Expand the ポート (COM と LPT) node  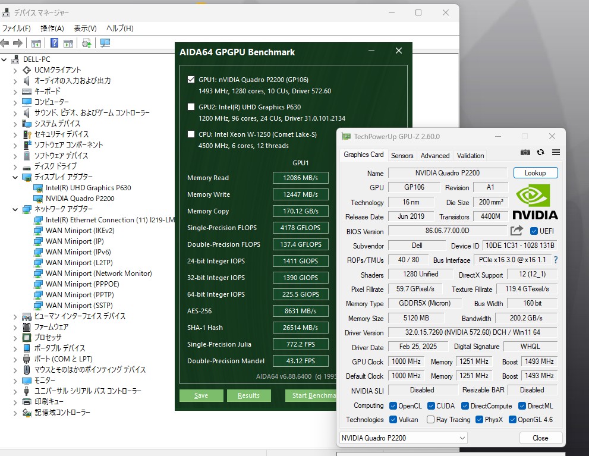pyautogui.click(x=15, y=359)
